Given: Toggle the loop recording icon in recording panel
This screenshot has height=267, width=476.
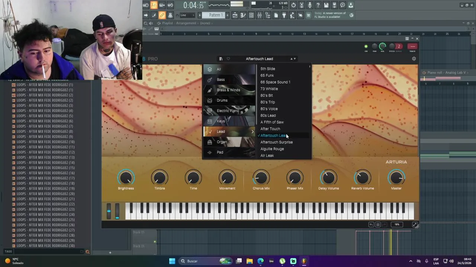Looking at the screenshot, I should point(170,5).
